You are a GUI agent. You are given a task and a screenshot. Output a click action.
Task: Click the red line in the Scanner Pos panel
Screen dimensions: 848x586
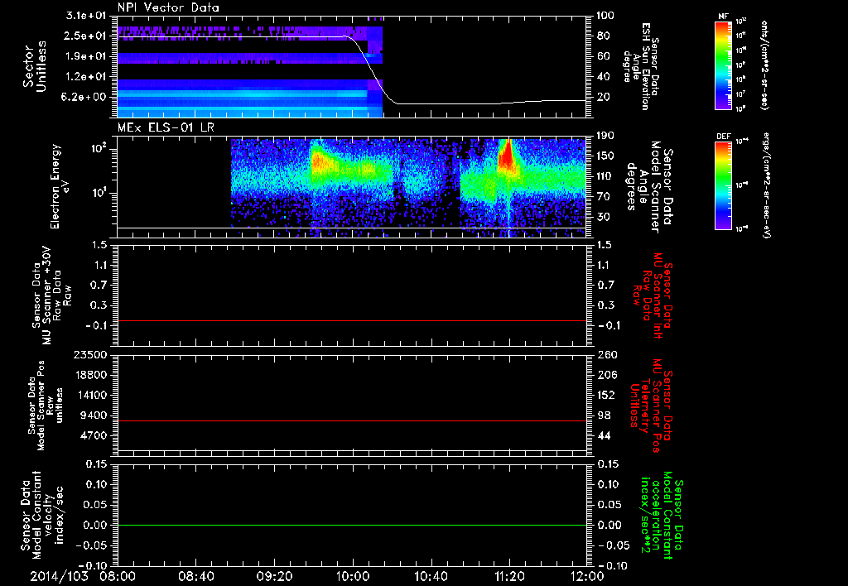point(351,420)
